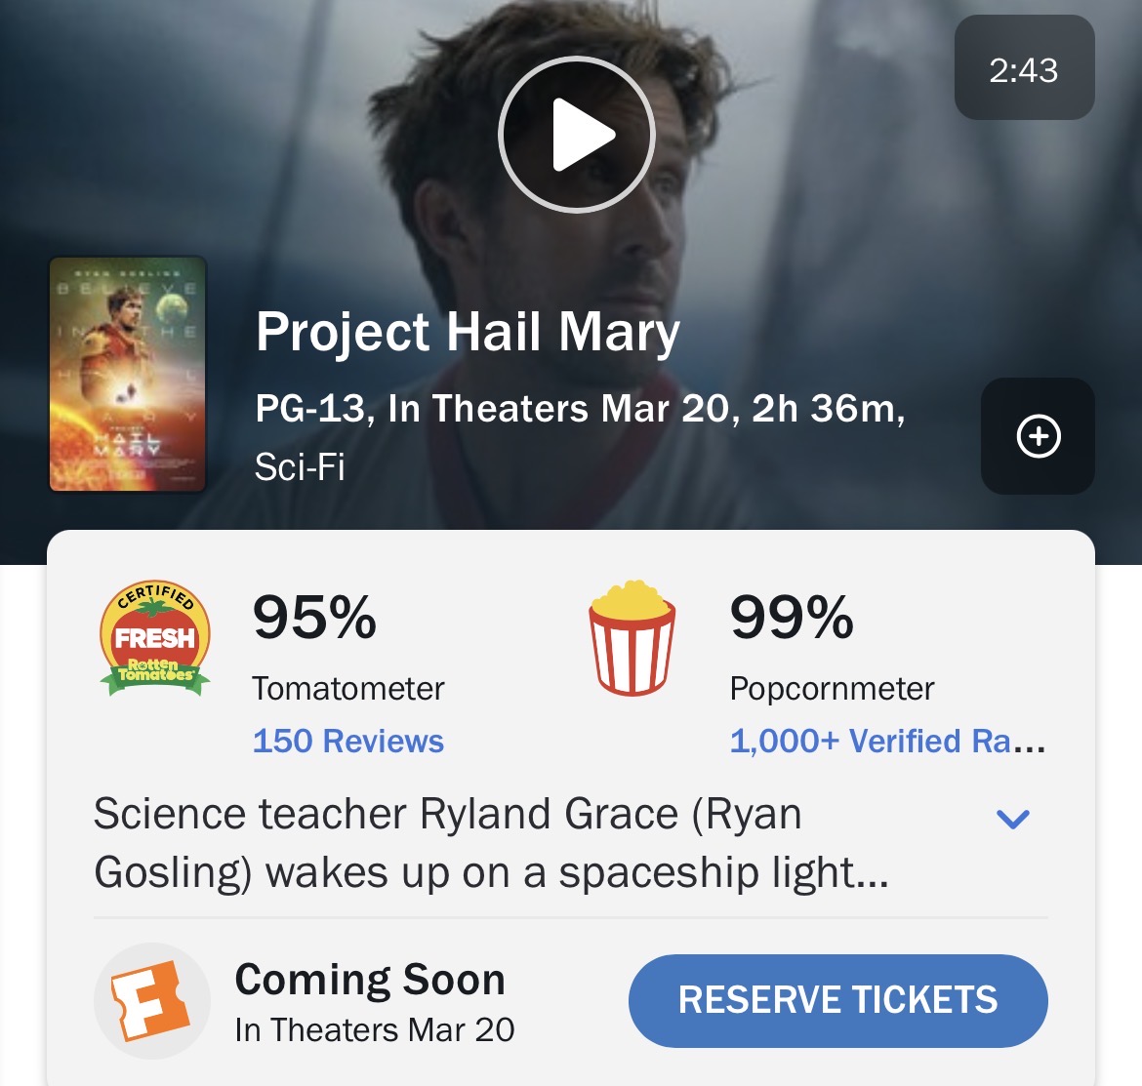Tap the orange Fandango ticket logo

point(151,1000)
